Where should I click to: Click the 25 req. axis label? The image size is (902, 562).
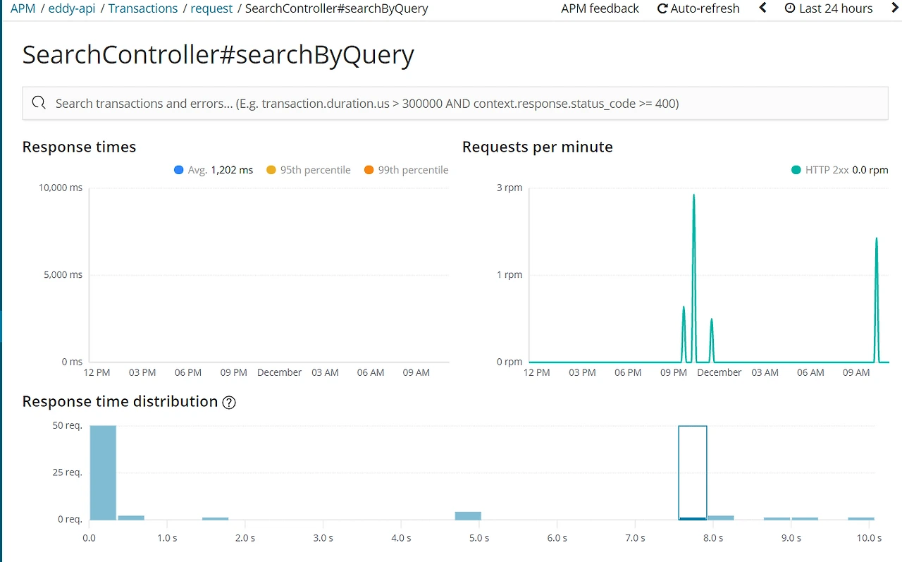(67, 472)
